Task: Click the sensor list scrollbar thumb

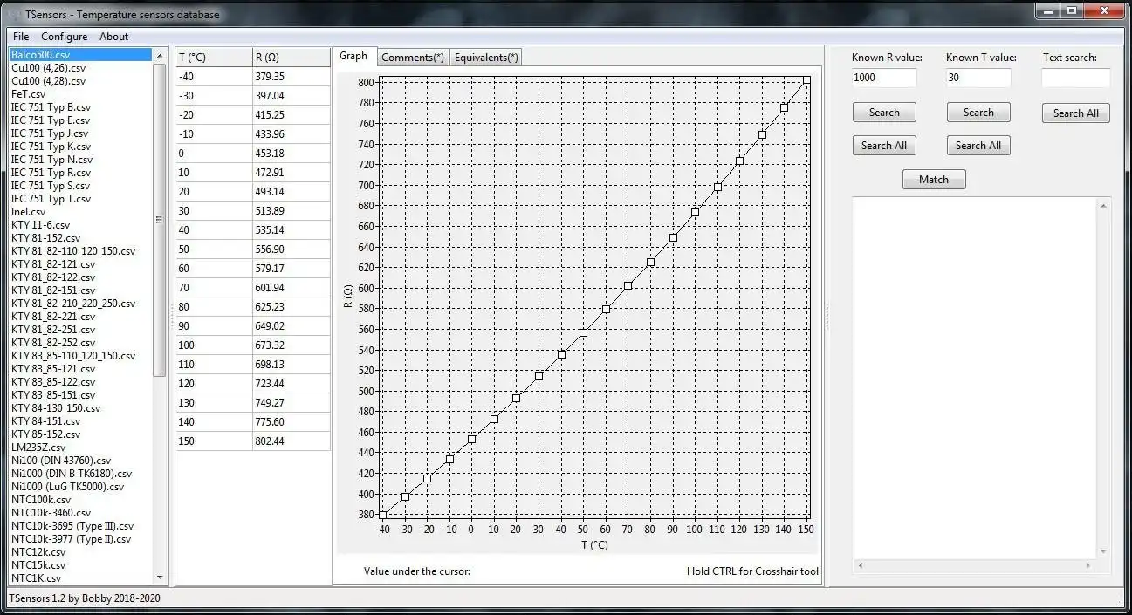Action: point(159,220)
